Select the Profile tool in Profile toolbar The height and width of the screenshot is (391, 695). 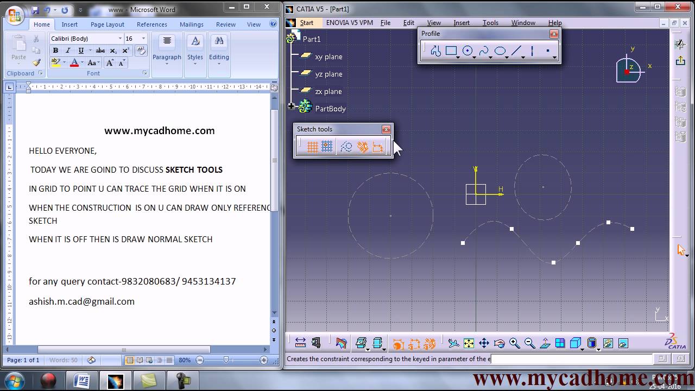coord(435,51)
